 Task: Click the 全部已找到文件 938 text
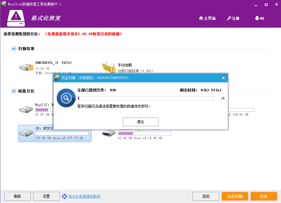pyautogui.click(x=97, y=90)
